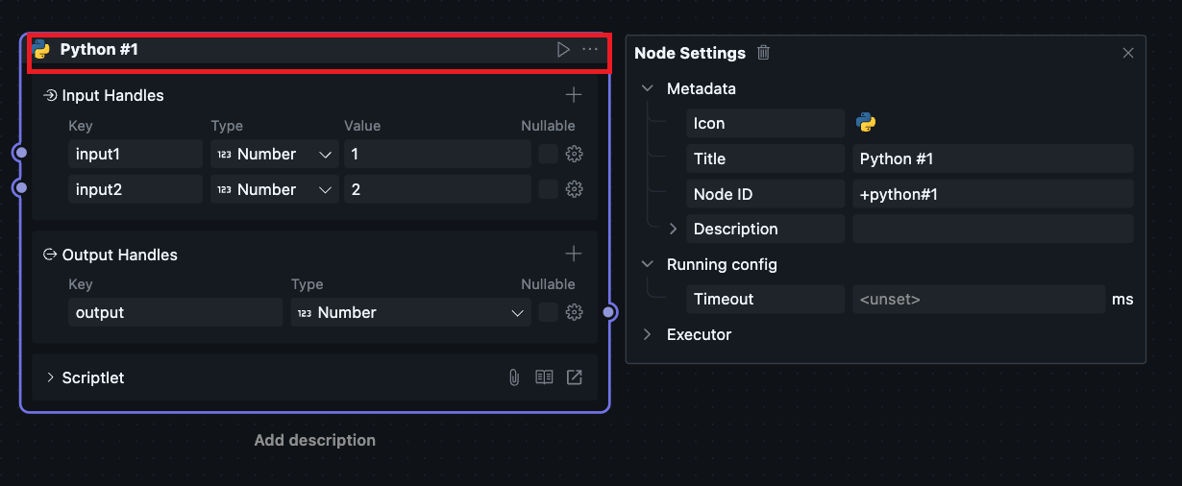Open settings gear for input2 handle
This screenshot has height=486, width=1182.
pos(575,189)
